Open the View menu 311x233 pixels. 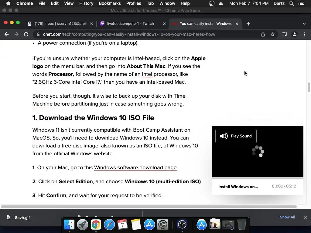click(69, 3)
